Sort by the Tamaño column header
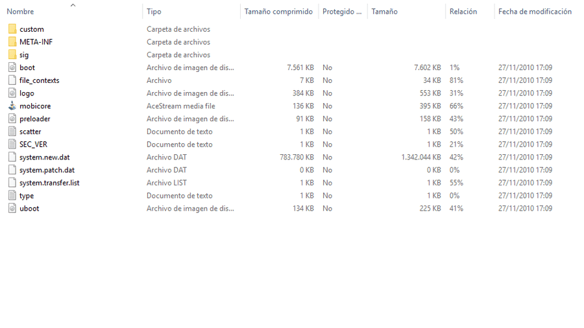Viewport: 584px width, 328px height. point(384,12)
